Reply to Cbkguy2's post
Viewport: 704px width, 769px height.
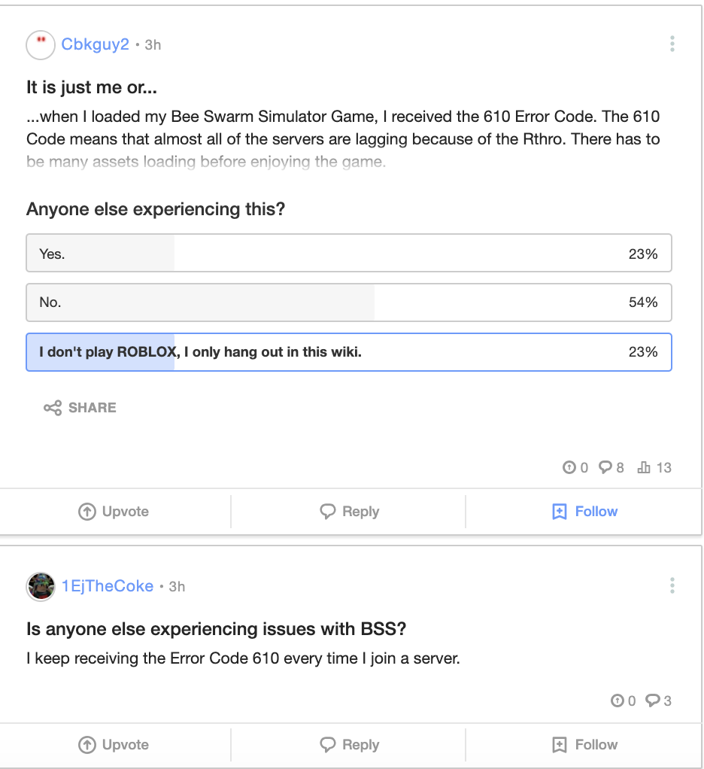point(349,512)
